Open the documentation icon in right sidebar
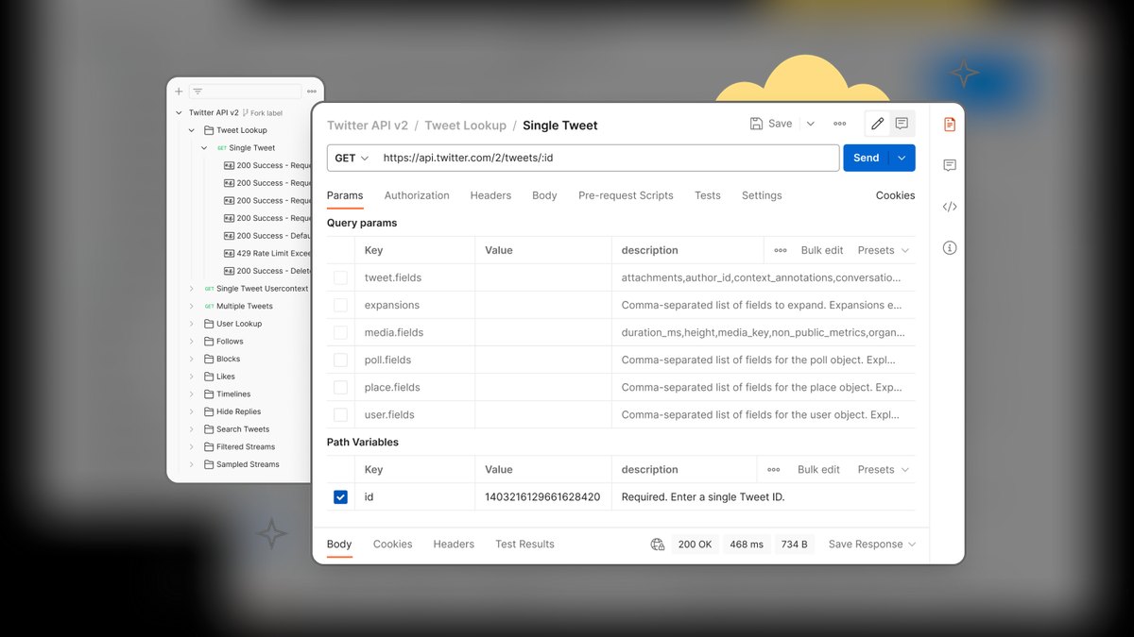The image size is (1134, 637). (x=950, y=124)
